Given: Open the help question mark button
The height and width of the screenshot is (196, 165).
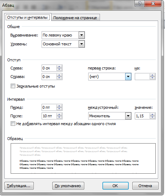Looking at the screenshot, I should tap(139, 4).
